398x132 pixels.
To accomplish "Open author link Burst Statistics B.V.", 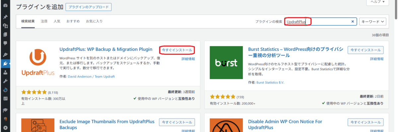I will point(270,82).
